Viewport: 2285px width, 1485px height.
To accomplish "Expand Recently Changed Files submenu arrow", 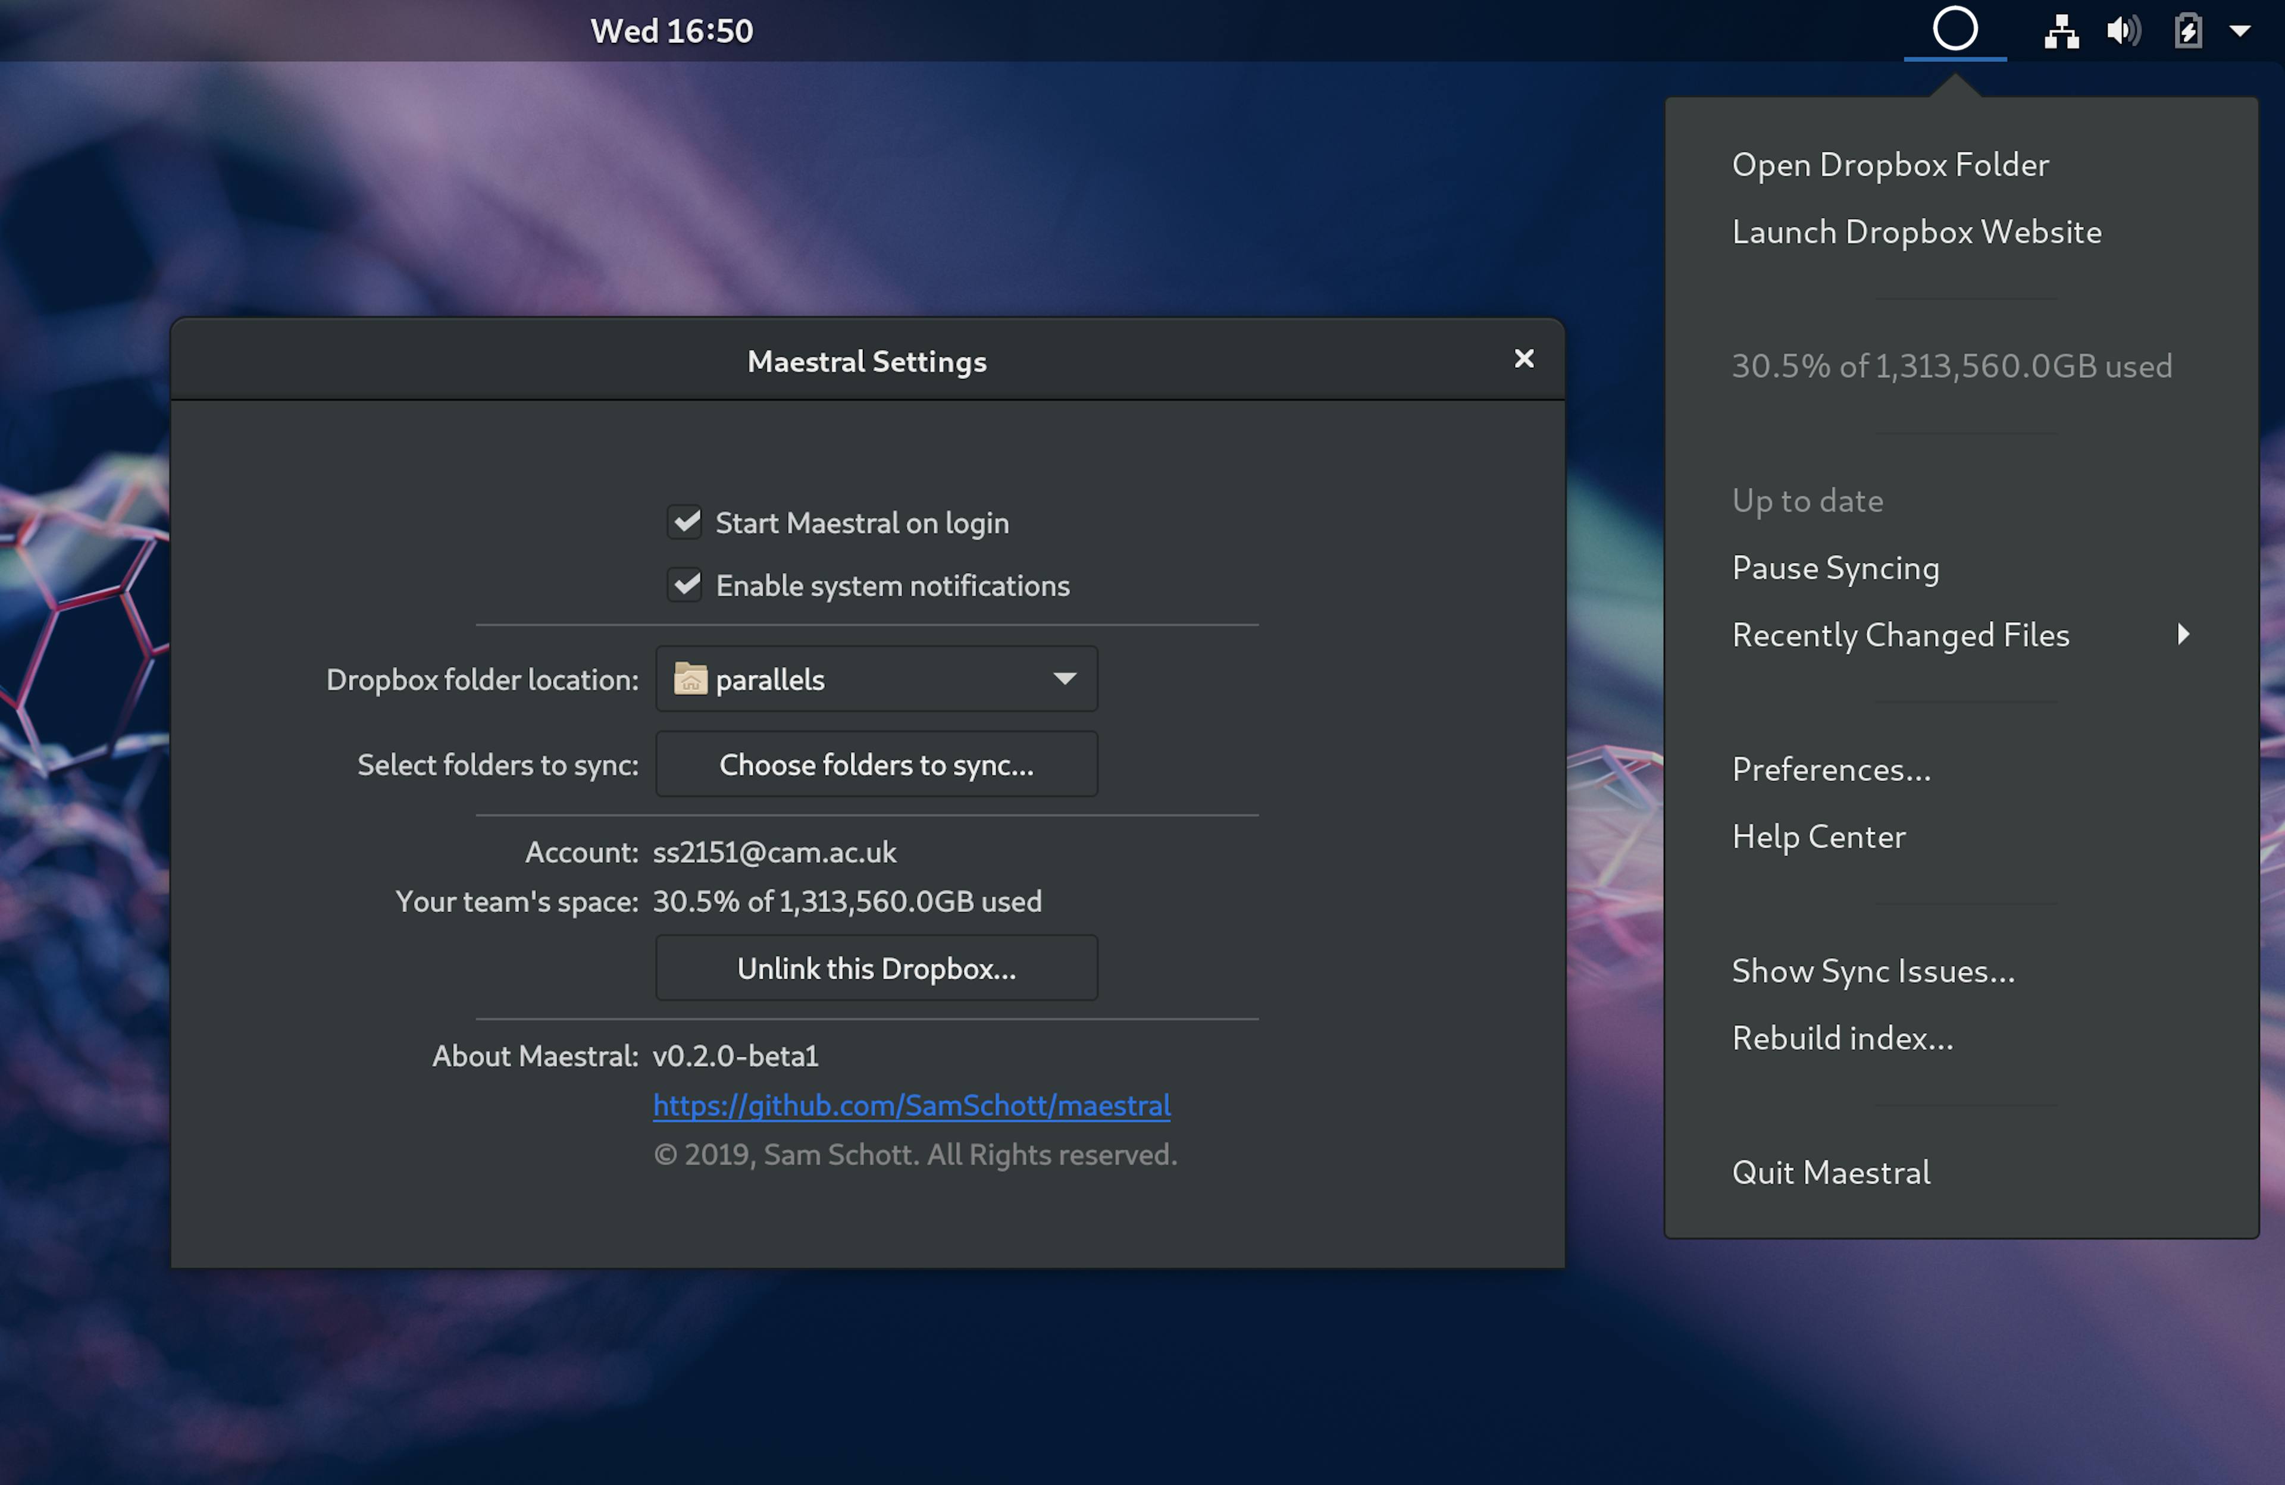I will pos(2182,634).
